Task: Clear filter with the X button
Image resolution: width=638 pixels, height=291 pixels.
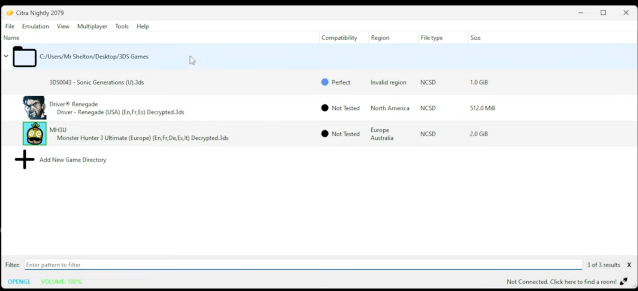Action: (629, 265)
